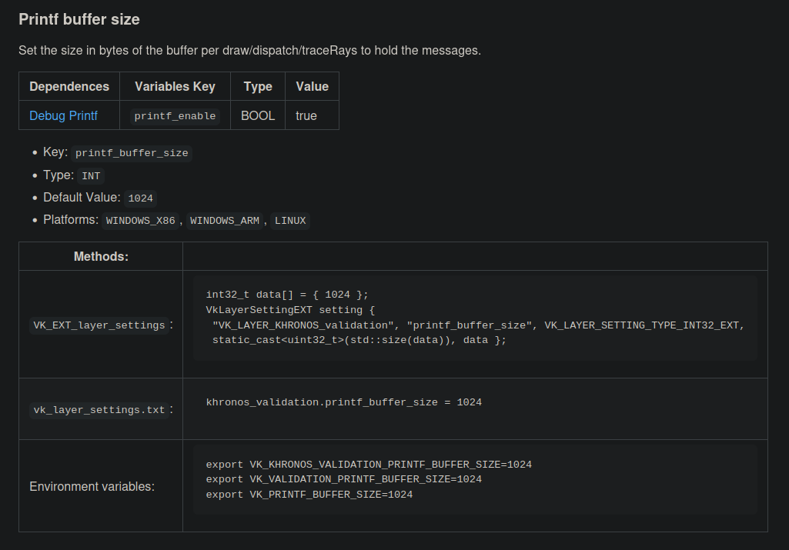Image resolution: width=789 pixels, height=550 pixels.
Task: Click the "VkLayerSettingEXT setting {" code line
Action: 290,310
